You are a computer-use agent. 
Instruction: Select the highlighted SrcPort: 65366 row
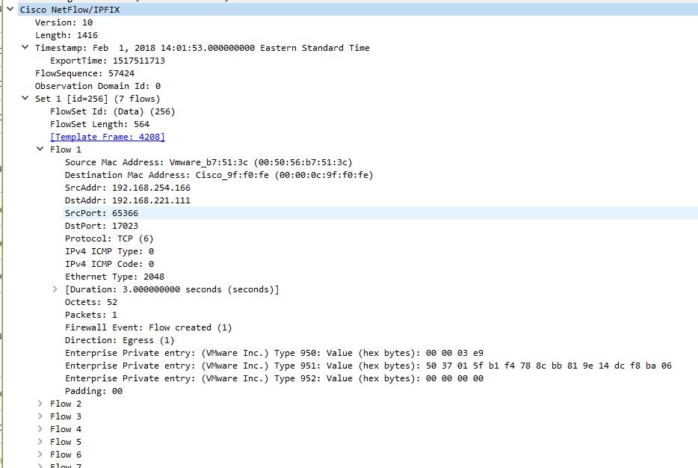[x=381, y=213]
